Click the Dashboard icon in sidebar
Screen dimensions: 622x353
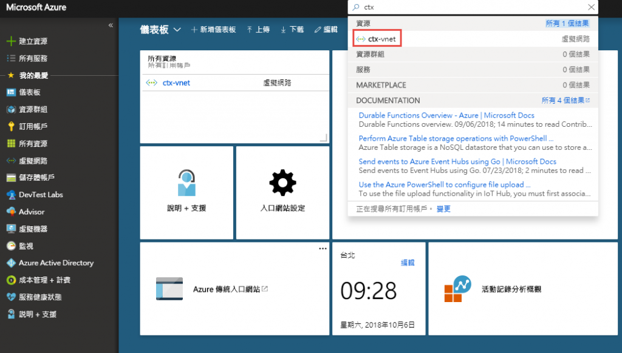tap(11, 92)
